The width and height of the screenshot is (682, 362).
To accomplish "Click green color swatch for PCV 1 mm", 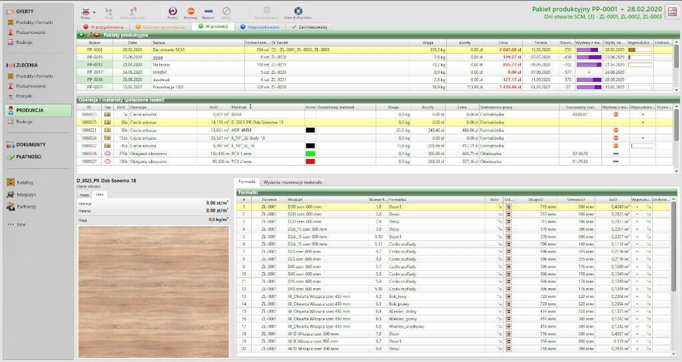I will click(310, 154).
